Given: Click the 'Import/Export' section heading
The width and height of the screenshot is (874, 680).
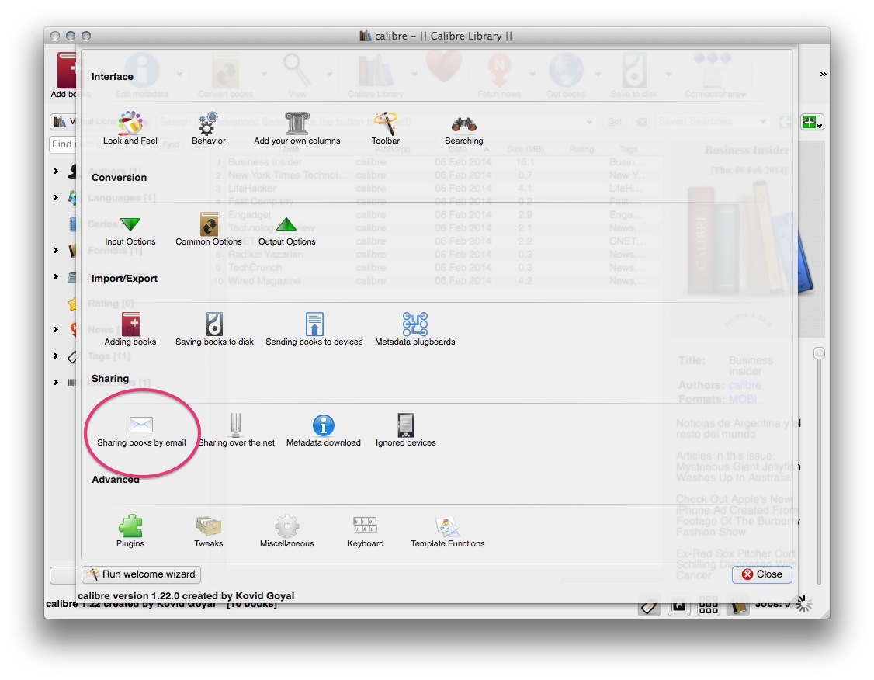Looking at the screenshot, I should click(x=124, y=278).
